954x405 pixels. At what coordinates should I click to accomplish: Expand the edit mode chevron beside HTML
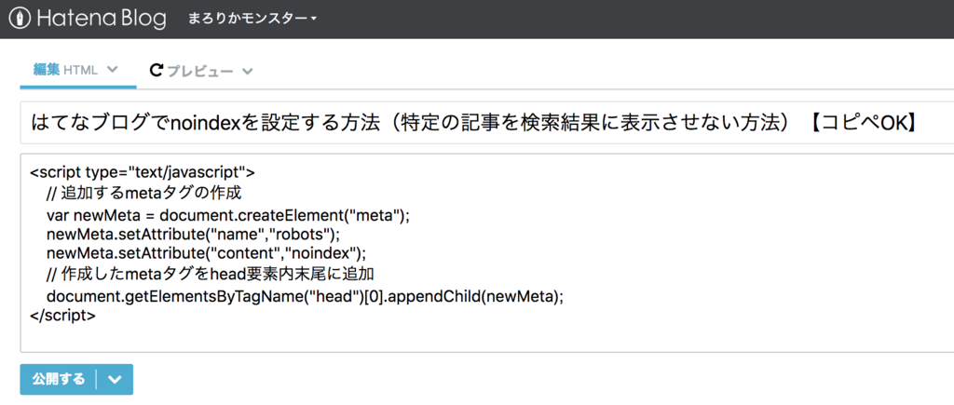point(112,70)
